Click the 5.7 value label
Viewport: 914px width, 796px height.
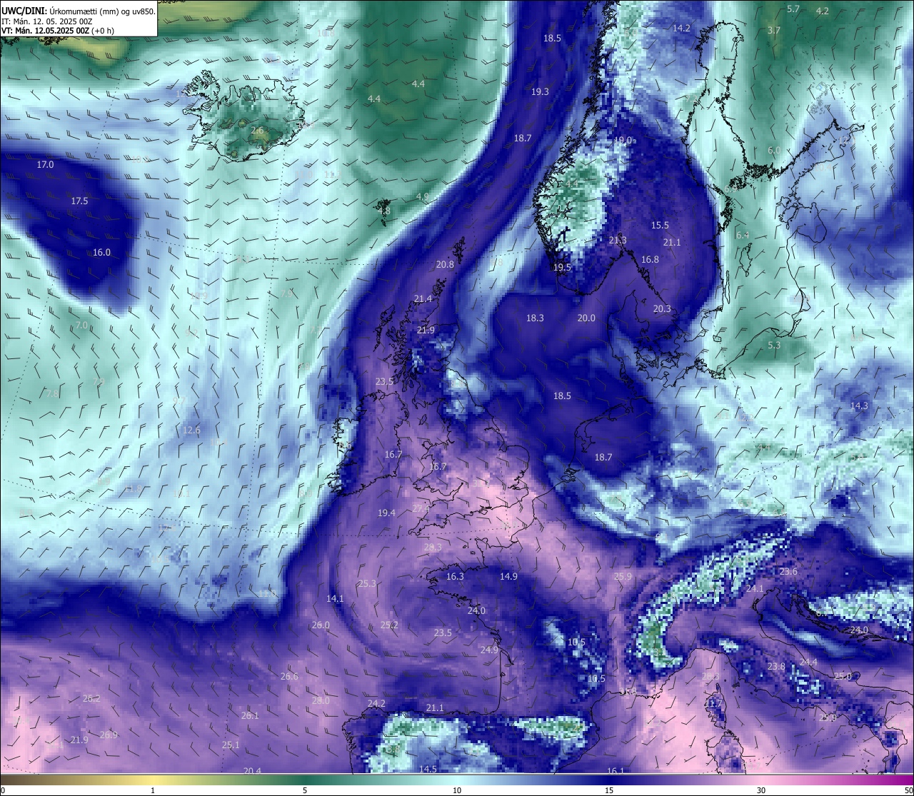click(793, 9)
